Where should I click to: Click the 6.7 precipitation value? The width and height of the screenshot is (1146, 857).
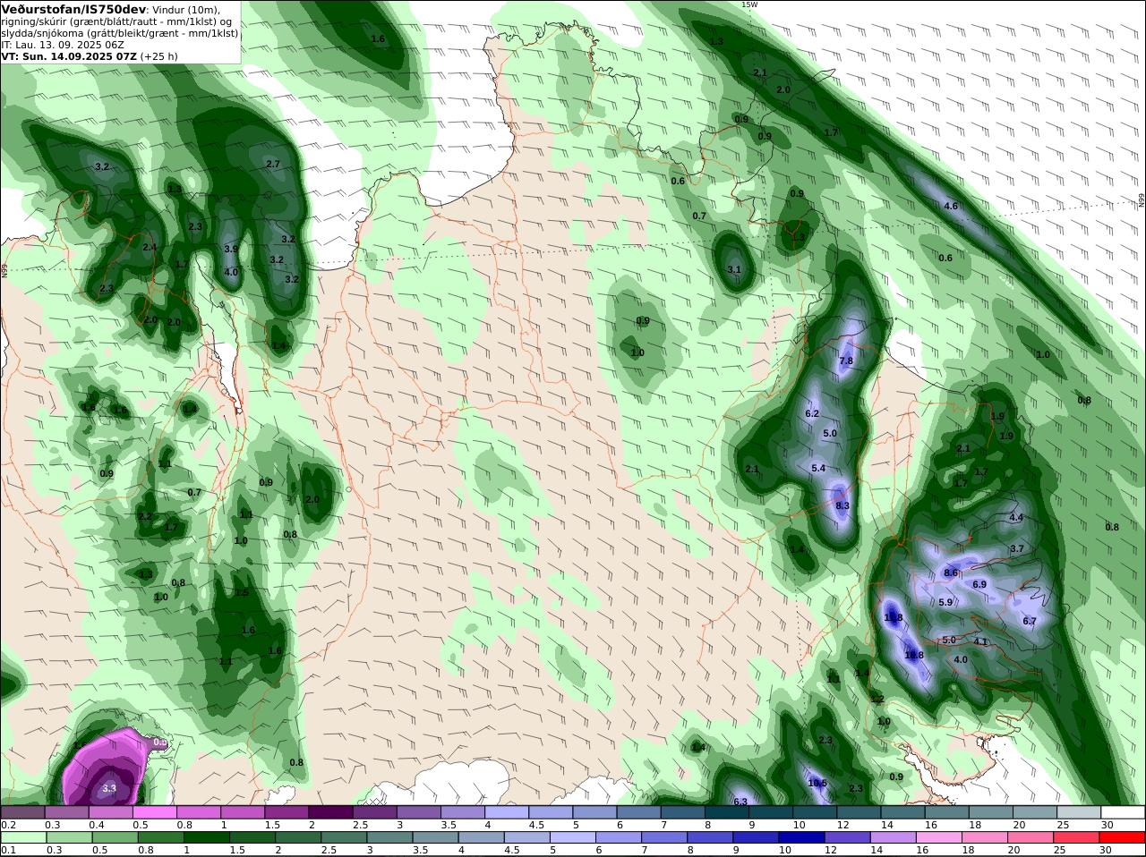[1030, 621]
